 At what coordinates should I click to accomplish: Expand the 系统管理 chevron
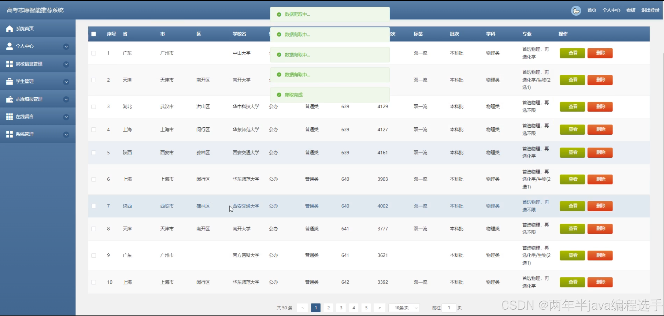click(x=66, y=134)
